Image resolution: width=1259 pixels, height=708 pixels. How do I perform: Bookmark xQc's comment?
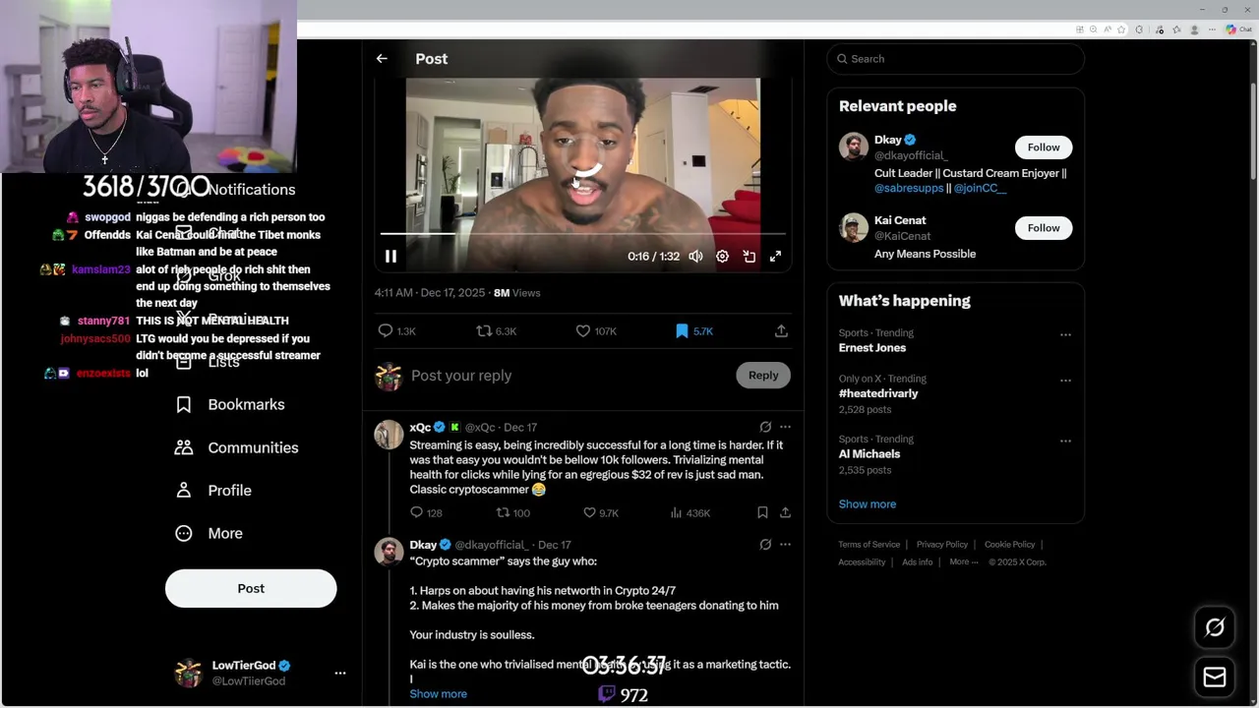tap(762, 512)
